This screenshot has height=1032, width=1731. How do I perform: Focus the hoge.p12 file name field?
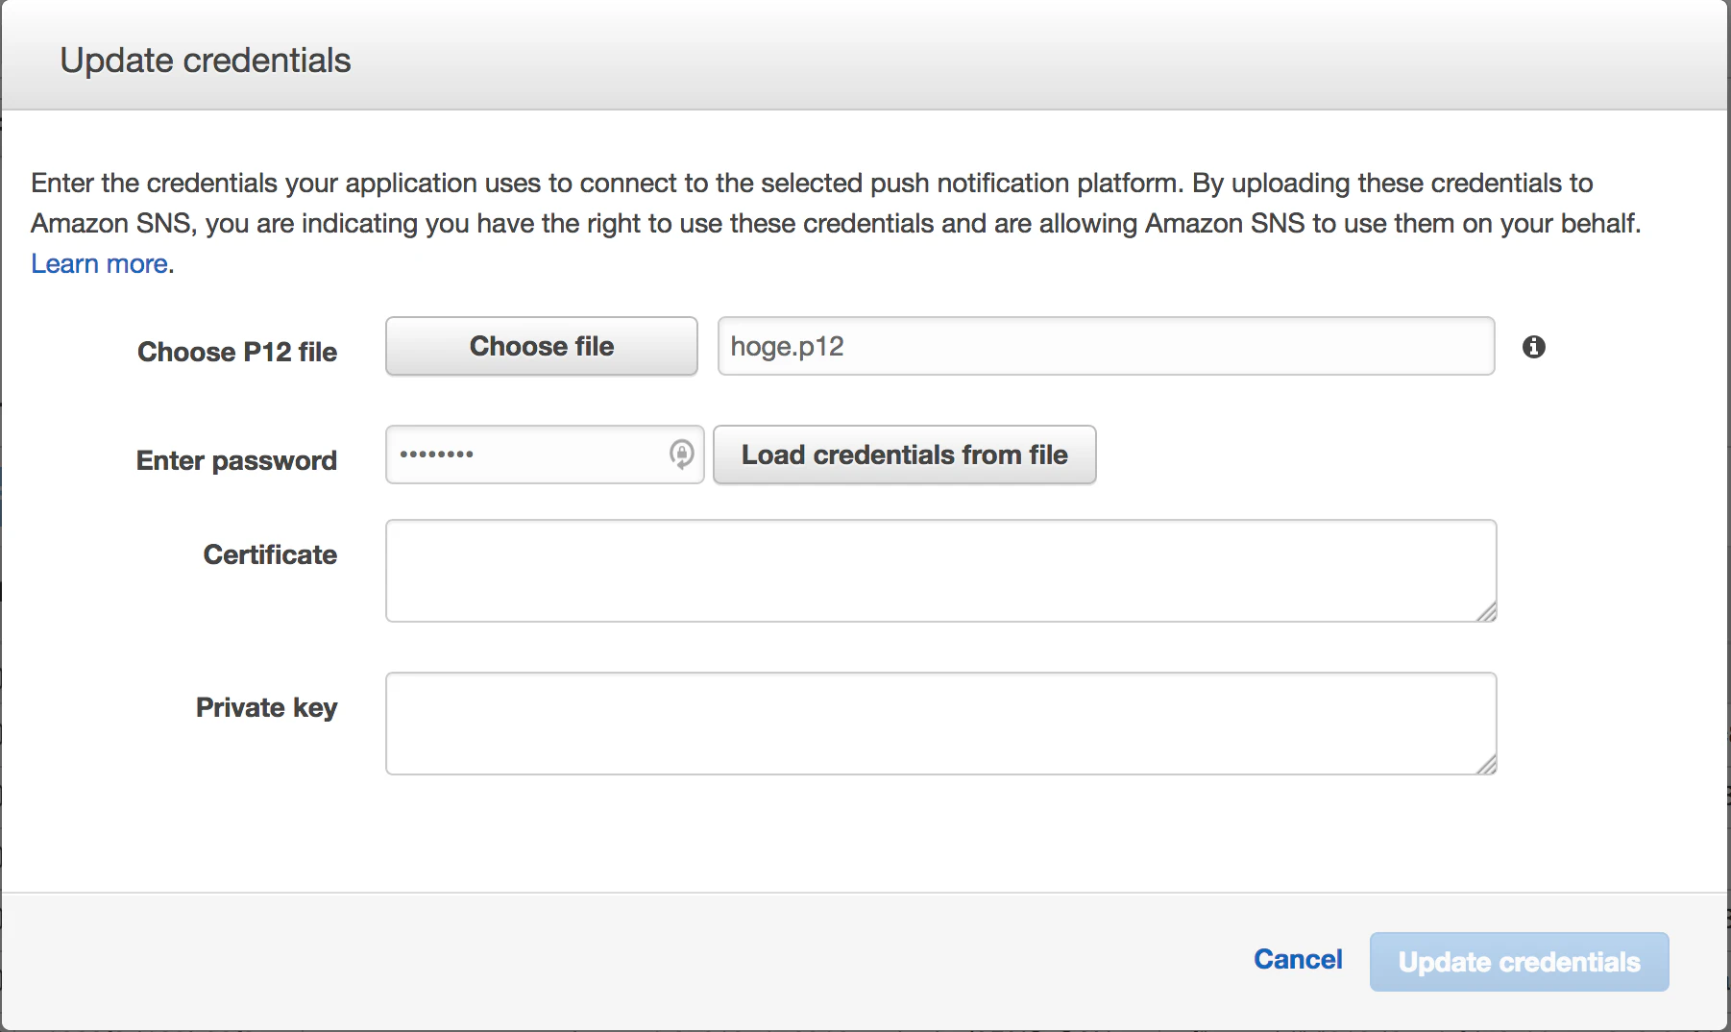[x=1106, y=346]
